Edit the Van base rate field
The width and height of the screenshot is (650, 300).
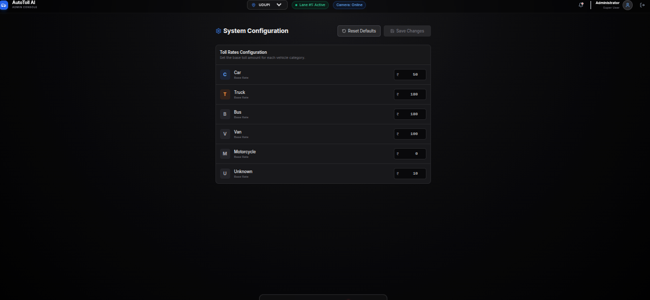pos(410,134)
